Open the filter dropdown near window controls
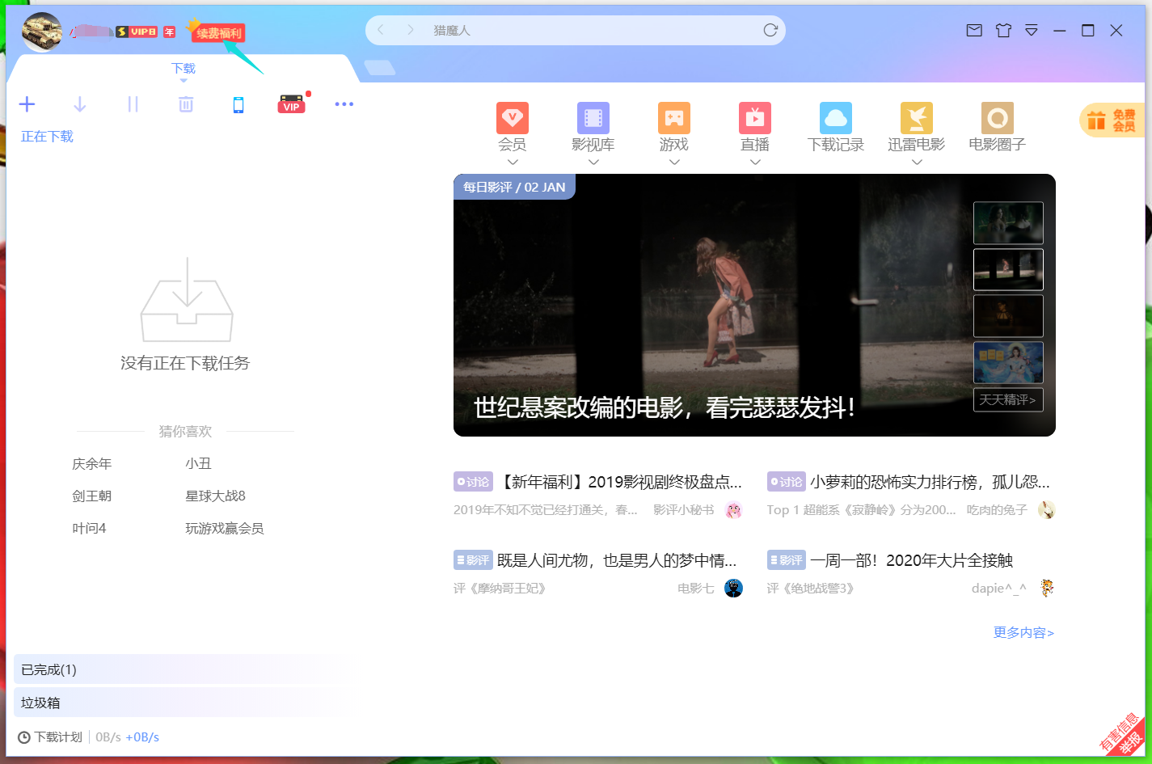 tap(1031, 30)
